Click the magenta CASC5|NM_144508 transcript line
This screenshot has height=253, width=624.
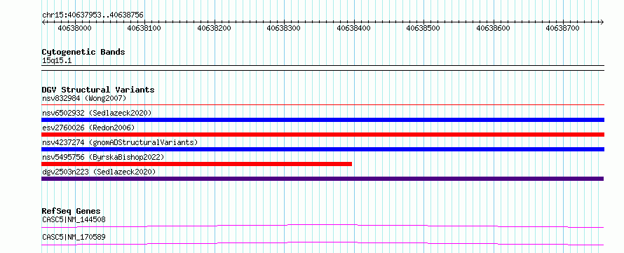(323, 226)
